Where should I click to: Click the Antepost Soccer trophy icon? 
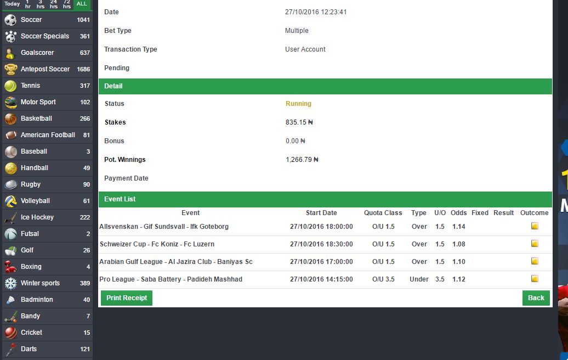point(10,69)
